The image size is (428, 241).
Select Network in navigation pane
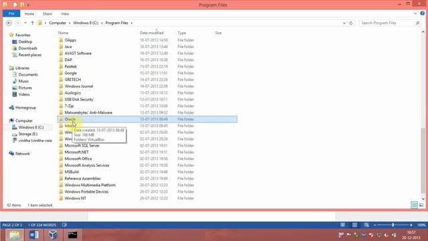22,153
